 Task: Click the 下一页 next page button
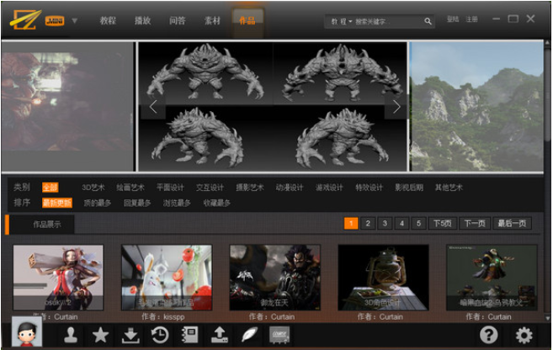(475, 223)
